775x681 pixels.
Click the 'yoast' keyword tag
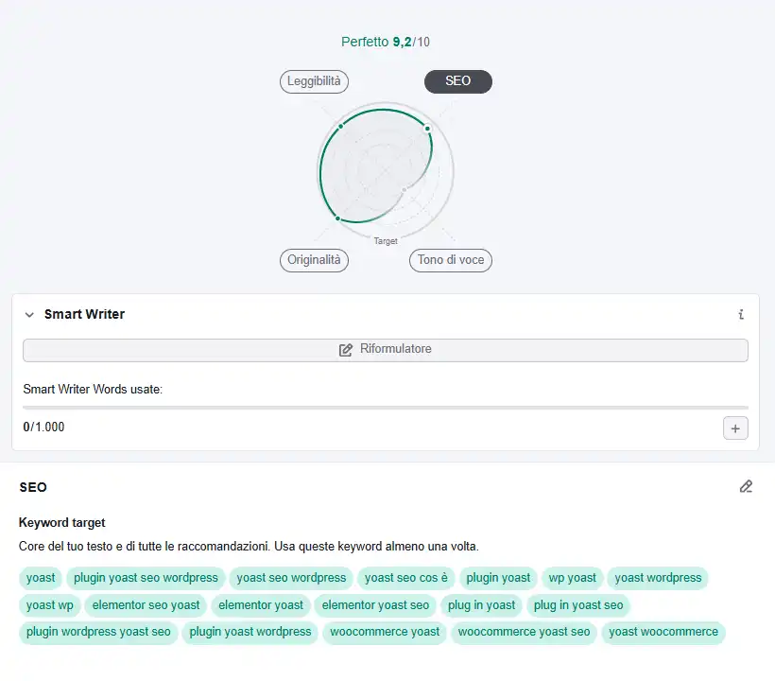click(x=41, y=578)
